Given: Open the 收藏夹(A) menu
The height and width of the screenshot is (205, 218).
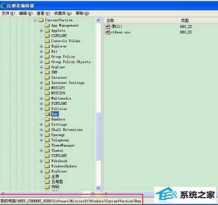Looking at the screenshot, I should click(x=63, y=13).
